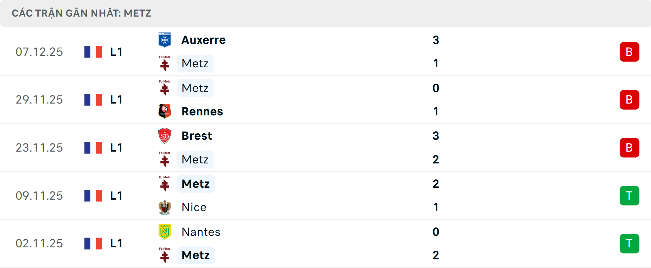Click red B badge for Auxerre match

coord(629,52)
